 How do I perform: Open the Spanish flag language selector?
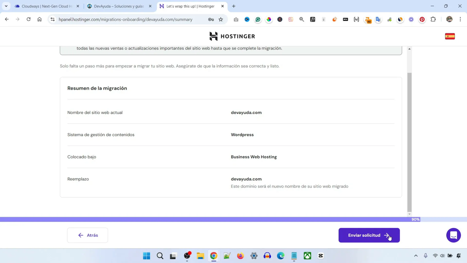(x=450, y=36)
